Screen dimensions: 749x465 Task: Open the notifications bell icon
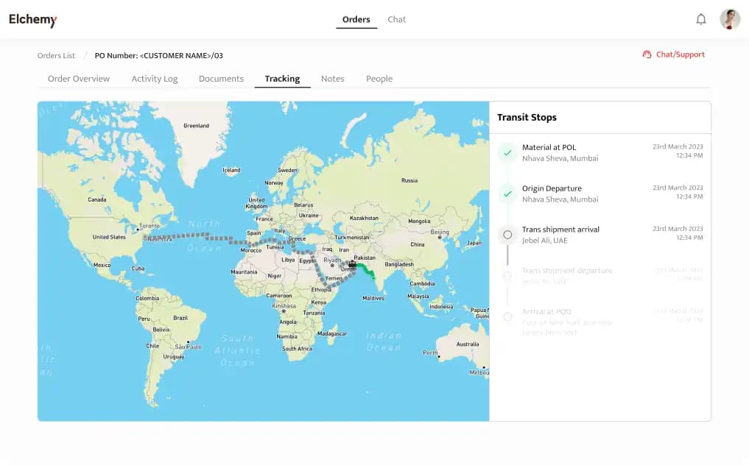click(701, 20)
